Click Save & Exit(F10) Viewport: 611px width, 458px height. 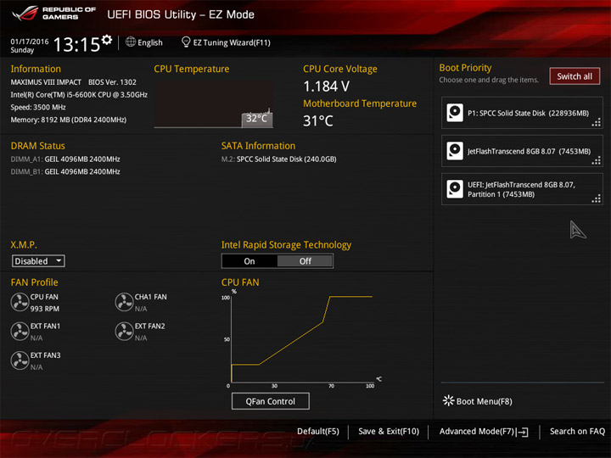tap(389, 432)
